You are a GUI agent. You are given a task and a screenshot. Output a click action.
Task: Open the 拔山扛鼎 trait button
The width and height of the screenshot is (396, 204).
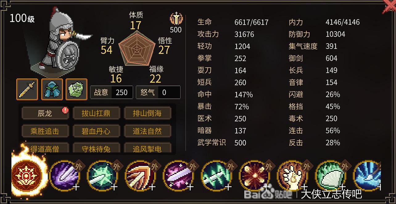coord(96,113)
